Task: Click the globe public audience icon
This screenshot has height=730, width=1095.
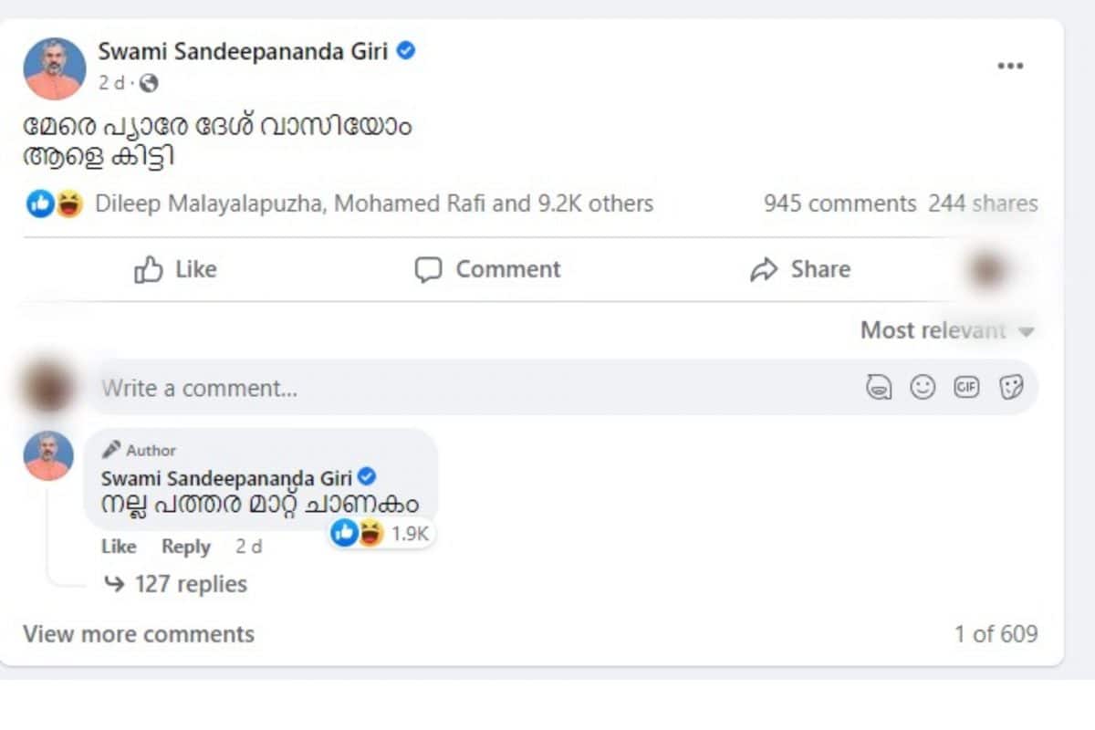Action: point(150,83)
